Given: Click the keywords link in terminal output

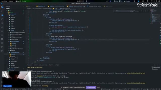Looking at the screenshot, I should click(40, 76).
